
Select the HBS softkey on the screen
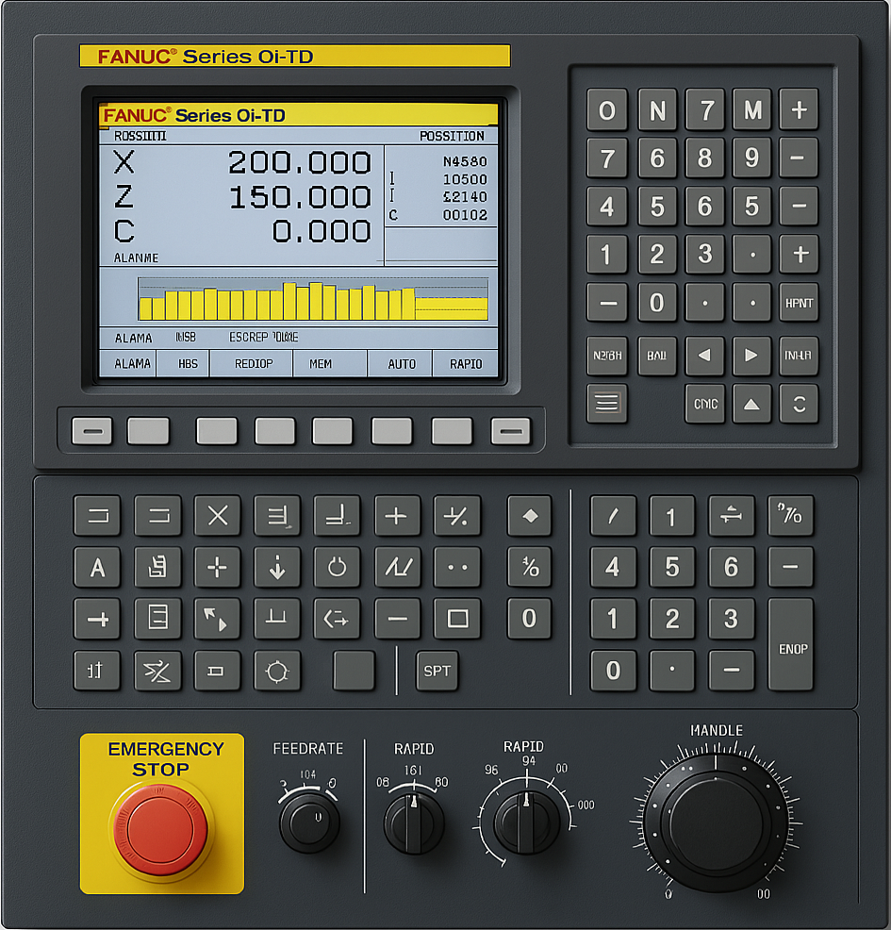point(183,363)
